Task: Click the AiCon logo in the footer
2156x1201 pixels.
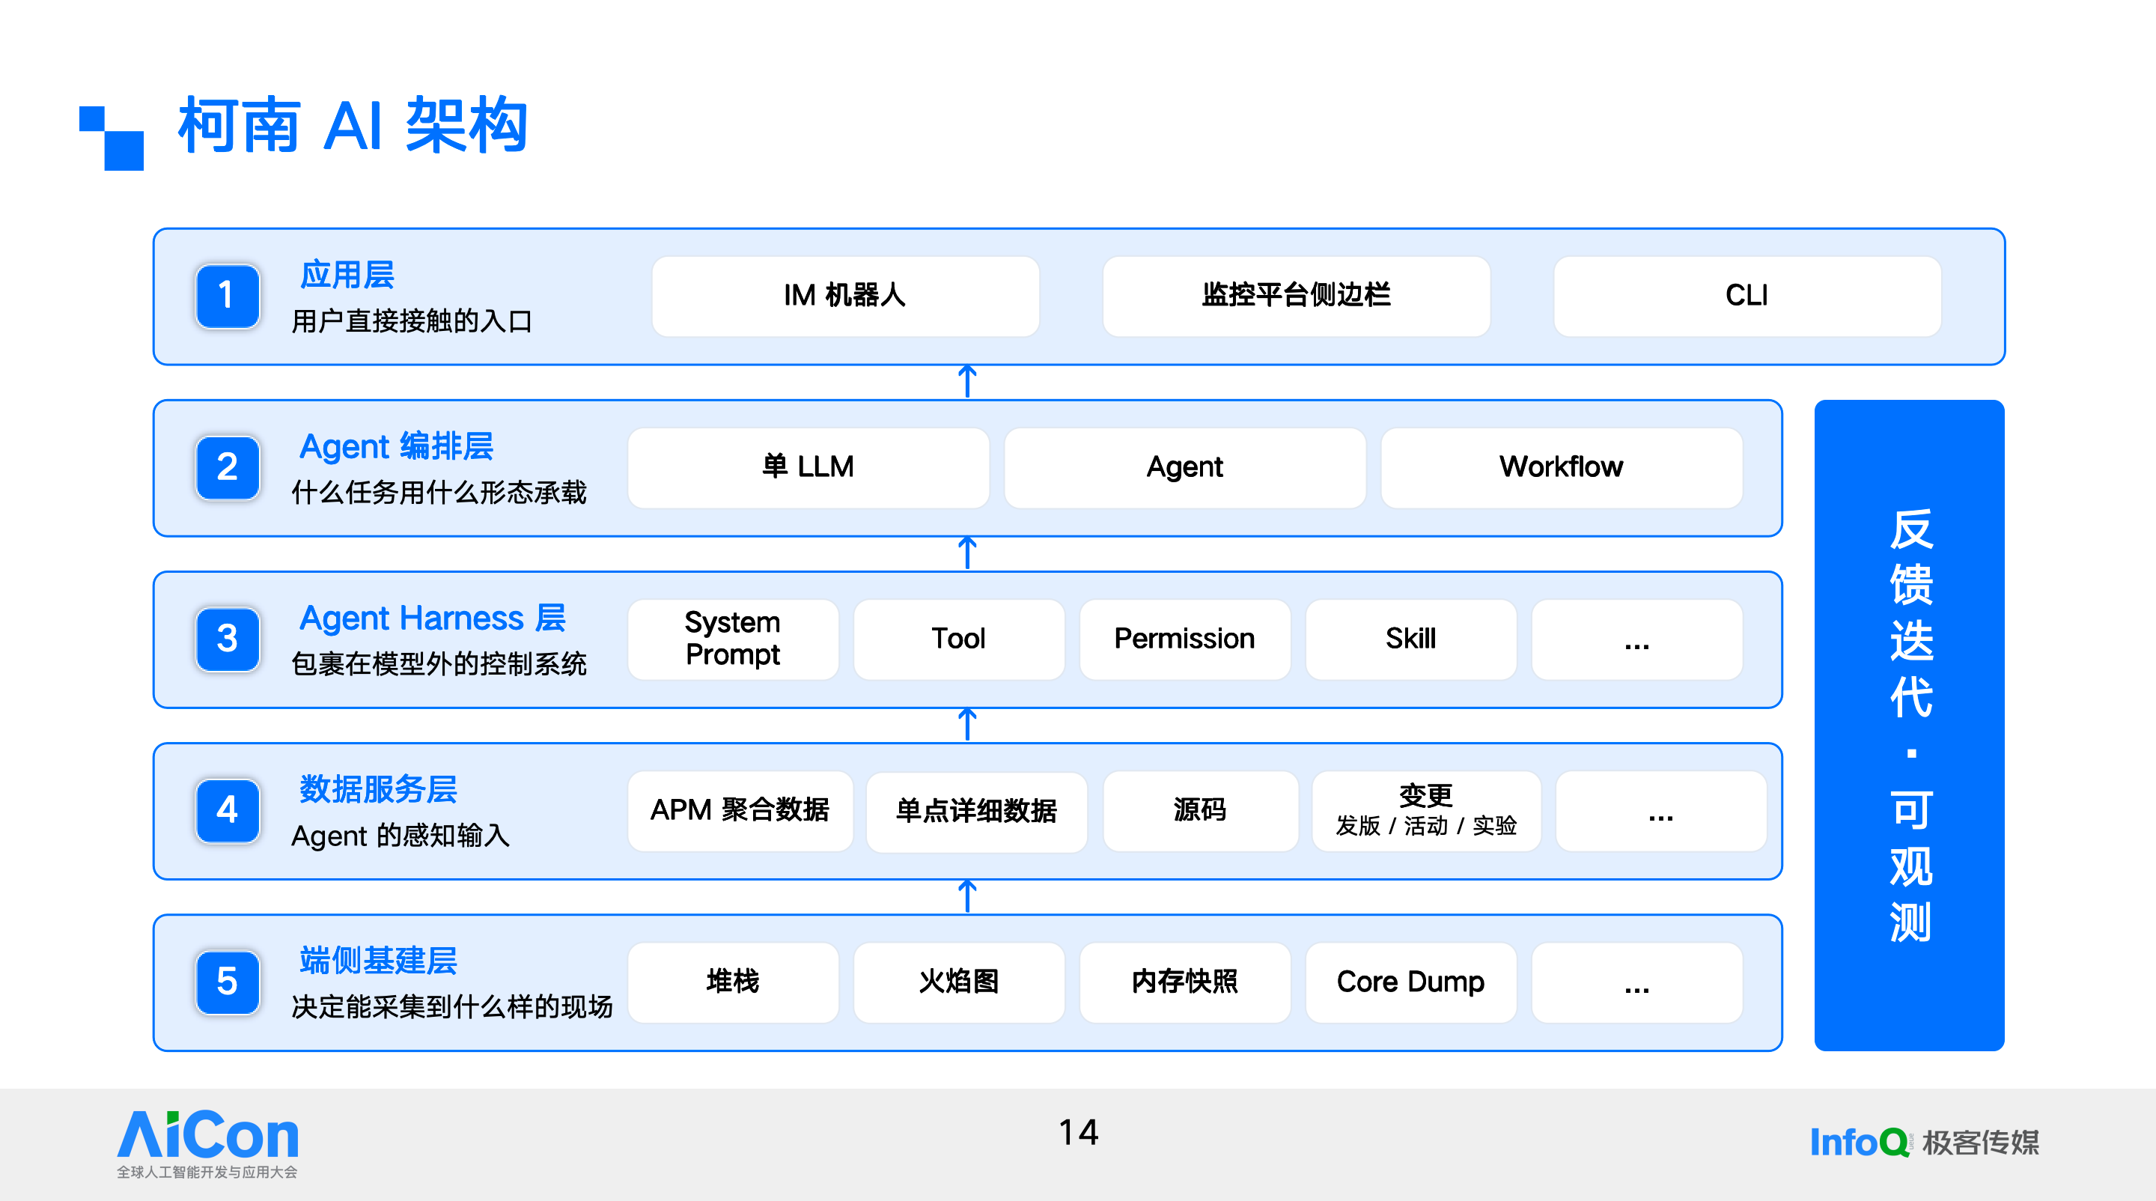Action: (x=207, y=1144)
